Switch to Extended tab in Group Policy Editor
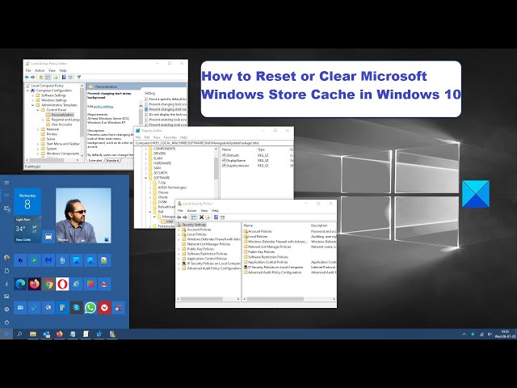Viewport: 517px width, 388px height. pos(95,160)
